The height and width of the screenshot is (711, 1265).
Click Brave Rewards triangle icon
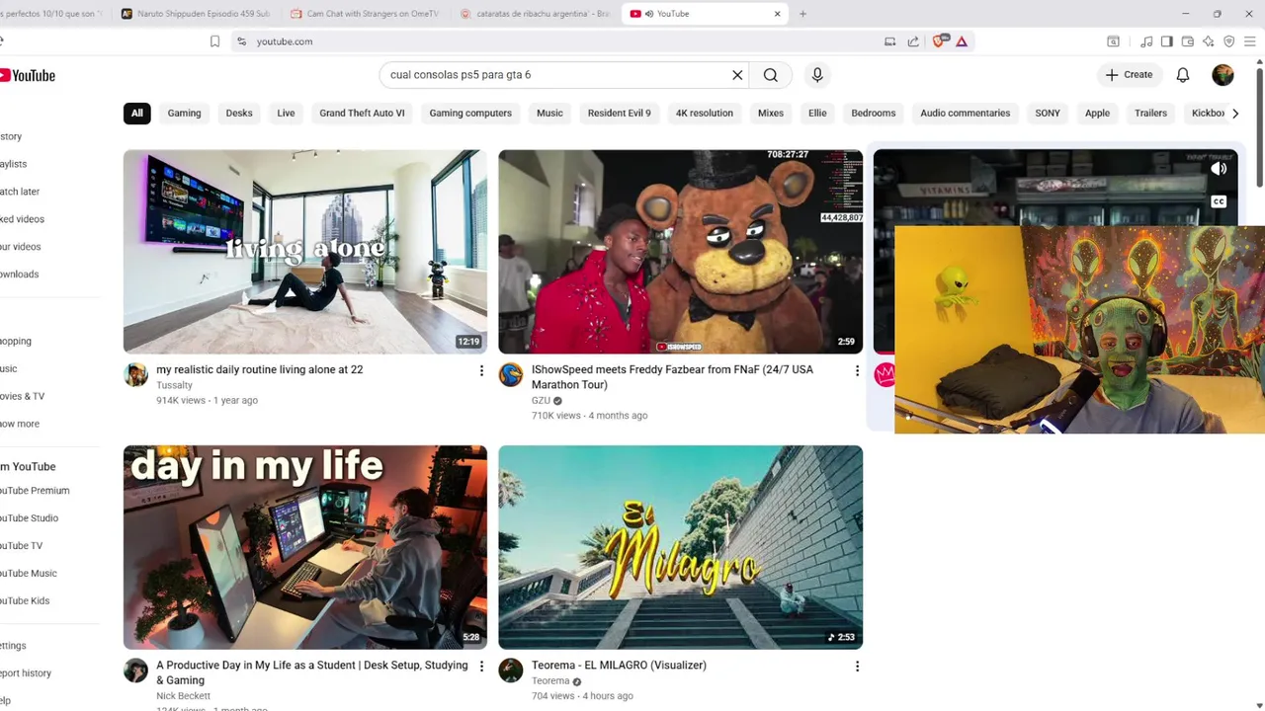(x=962, y=41)
